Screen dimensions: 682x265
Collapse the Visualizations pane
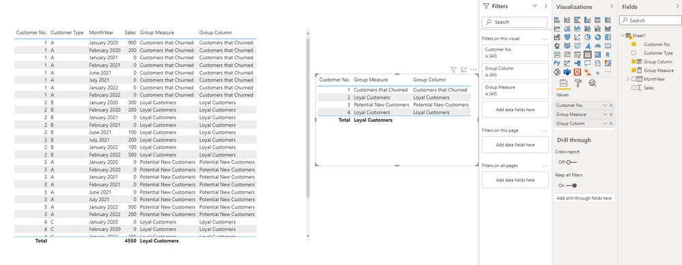tap(612, 6)
